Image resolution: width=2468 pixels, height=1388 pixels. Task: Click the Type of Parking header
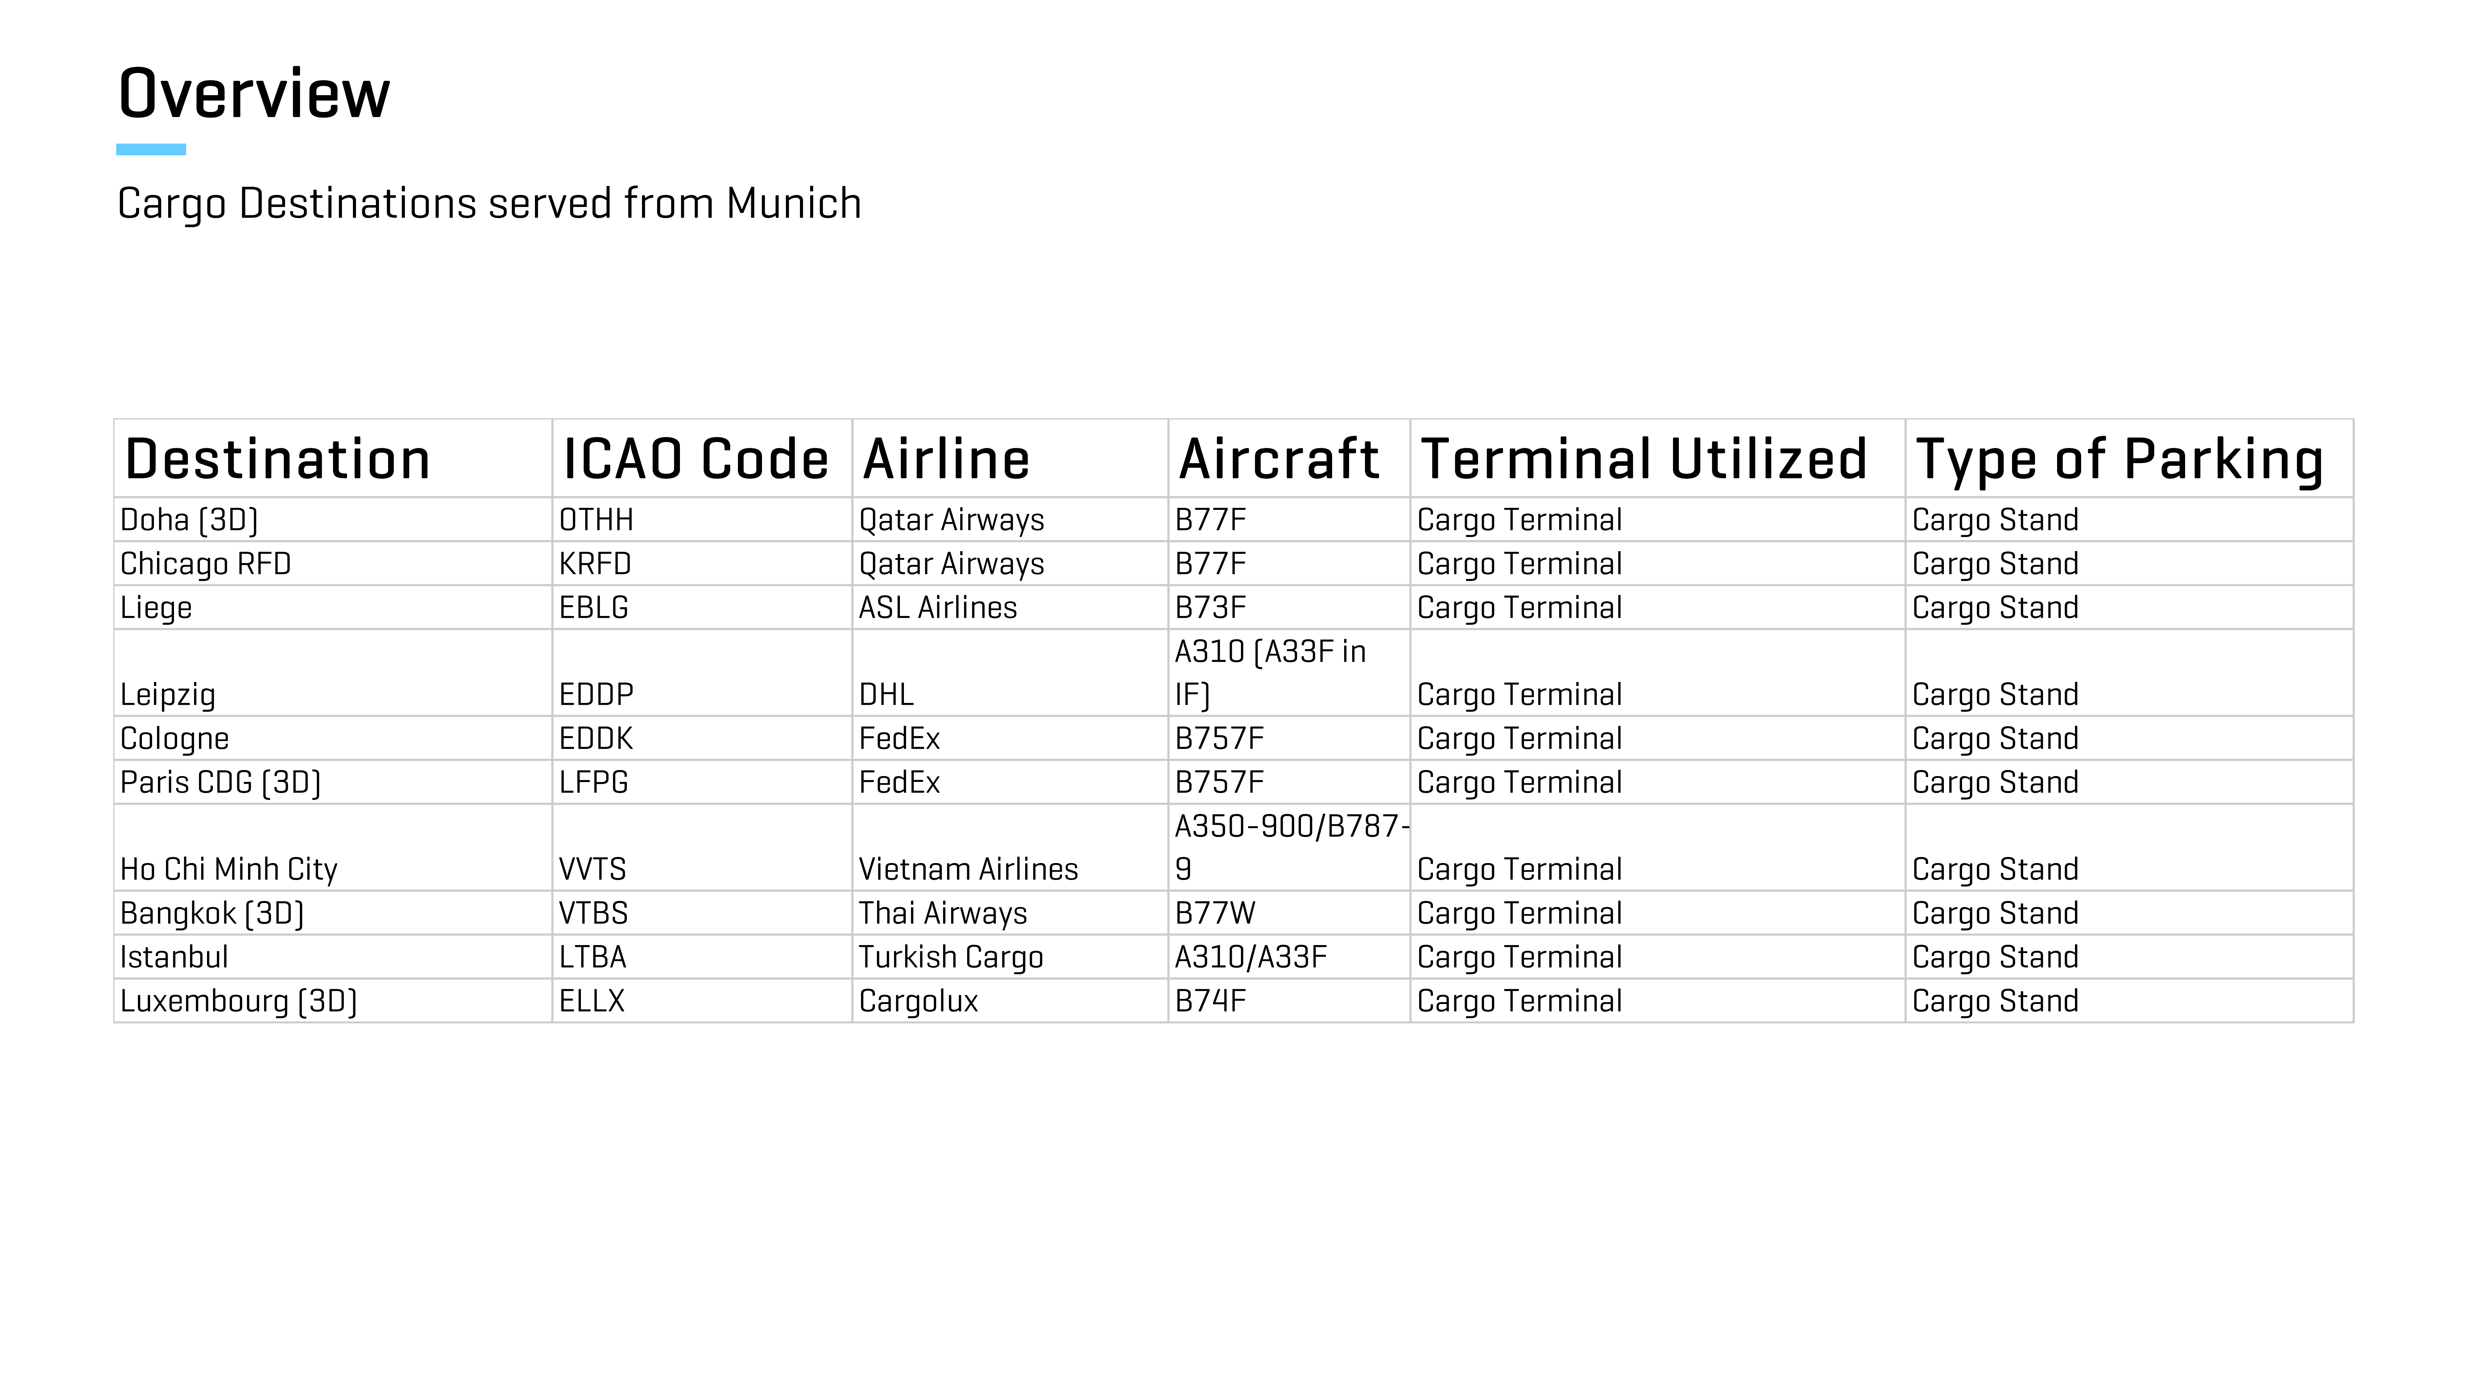[x=2129, y=458]
